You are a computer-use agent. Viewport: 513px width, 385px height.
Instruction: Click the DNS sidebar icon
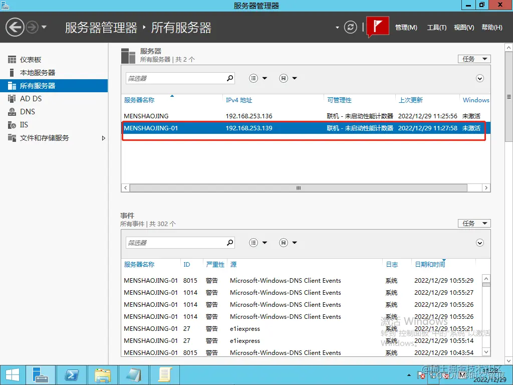[12, 112]
